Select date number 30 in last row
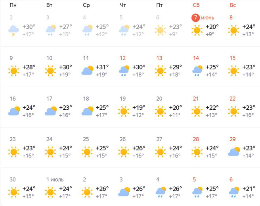 tap(13, 180)
